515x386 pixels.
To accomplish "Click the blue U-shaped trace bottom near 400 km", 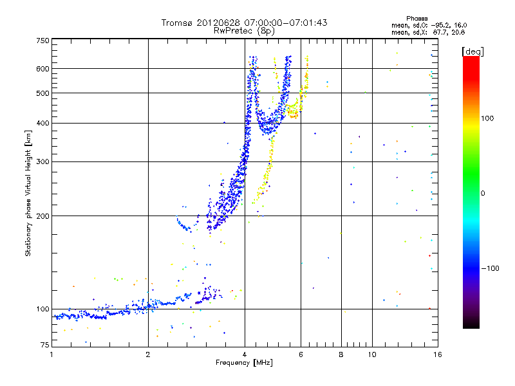I will 268,126.
